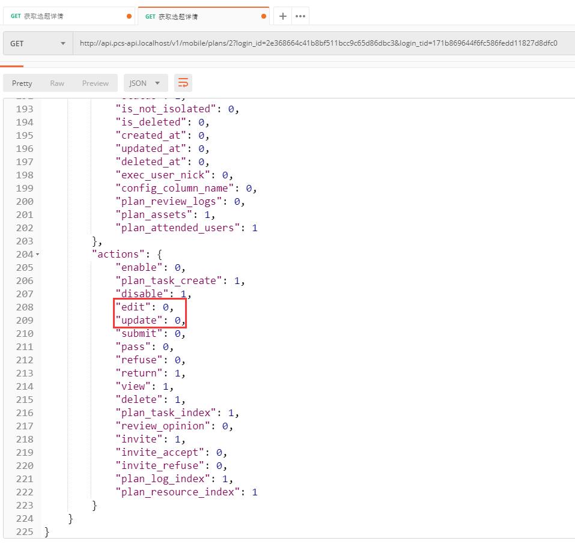Click line number 225 at the response end

tap(25, 531)
